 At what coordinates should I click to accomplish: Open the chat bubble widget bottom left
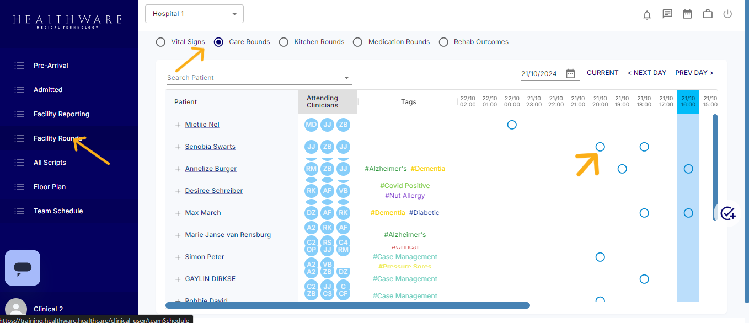click(23, 268)
